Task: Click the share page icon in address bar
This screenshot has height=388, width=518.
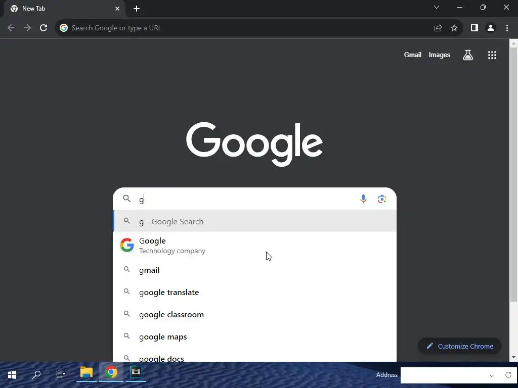Action: (438, 28)
